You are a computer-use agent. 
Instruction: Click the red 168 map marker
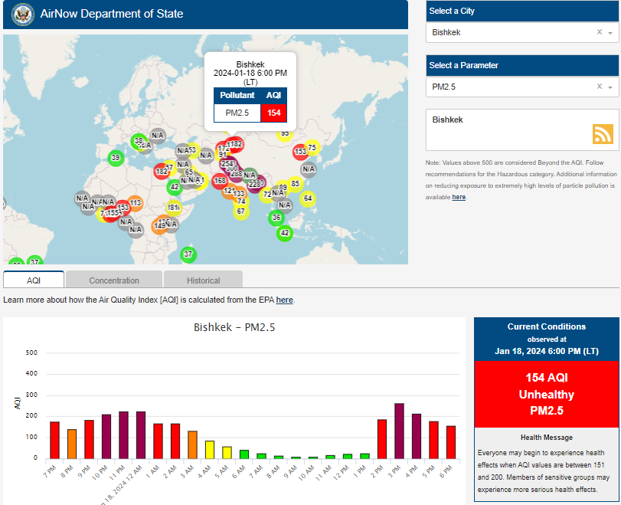tap(220, 181)
